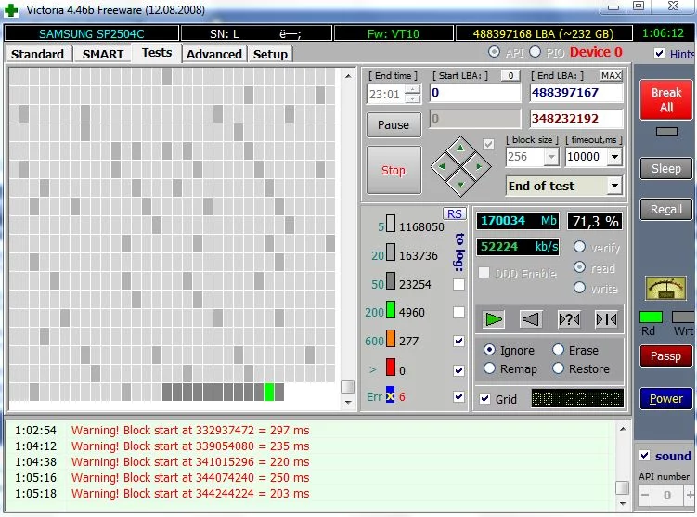Click block grid scrollbar up arrow
The height and width of the screenshot is (517, 697).
pyautogui.click(x=348, y=76)
